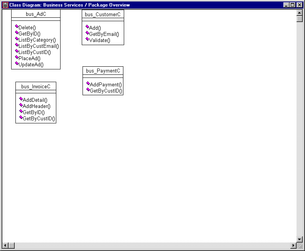Close the Class Diagram window
This screenshot has width=305, height=251.
click(x=300, y=5)
